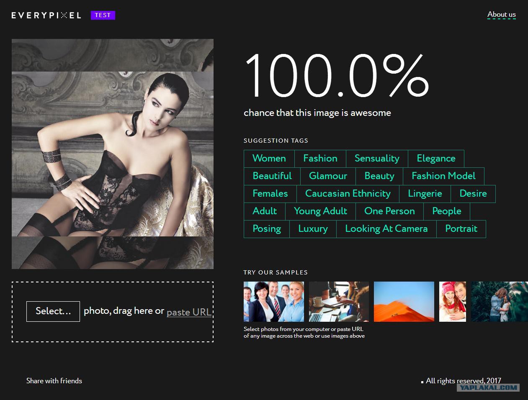
Task: Click the People tag
Action: (447, 211)
